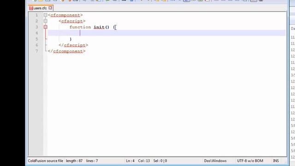The image size is (295, 166).
Task: Click 'lines : 7' in the status bar
Action: pyautogui.click(x=92, y=161)
